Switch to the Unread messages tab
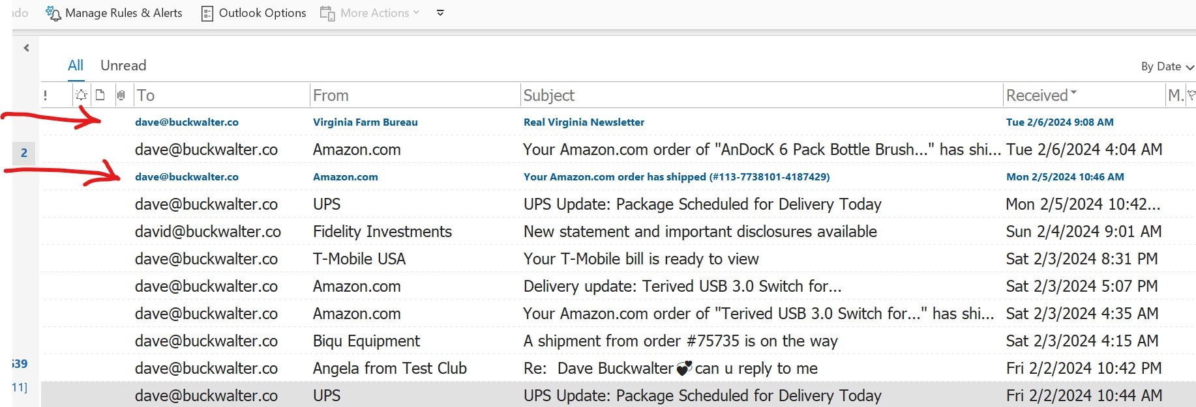This screenshot has height=407, width=1196. click(123, 65)
